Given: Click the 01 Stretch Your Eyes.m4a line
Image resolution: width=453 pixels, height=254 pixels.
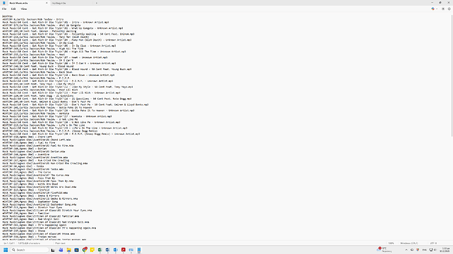Looking at the screenshot, I should pyautogui.click(x=47, y=210).
